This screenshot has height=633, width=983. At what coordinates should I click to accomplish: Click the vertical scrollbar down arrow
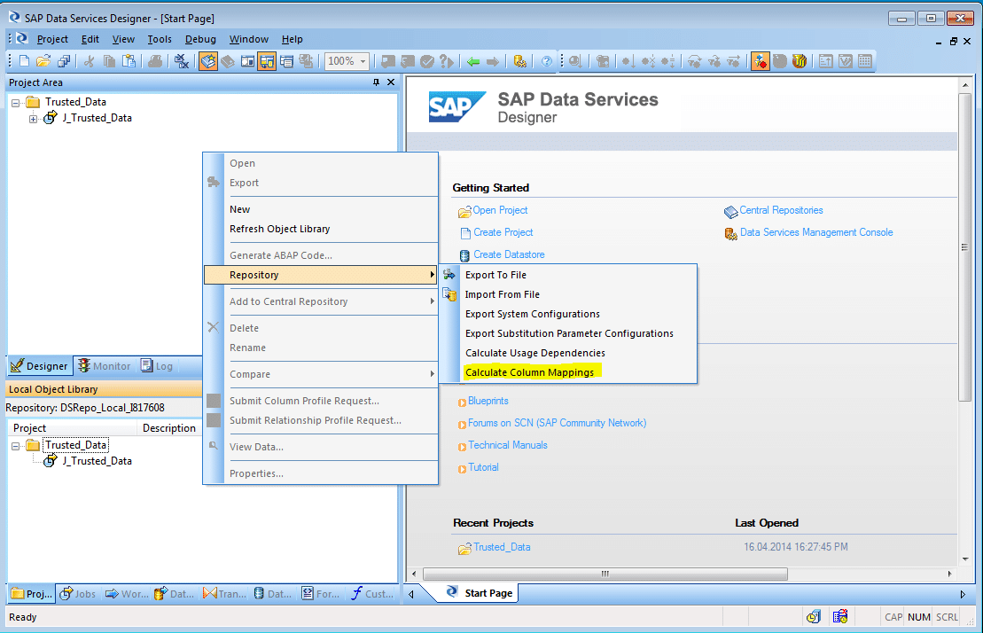965,559
